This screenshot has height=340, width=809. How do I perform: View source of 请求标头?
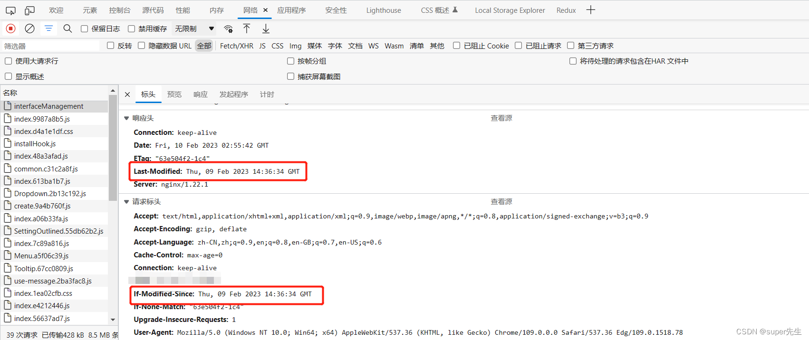pyautogui.click(x=501, y=202)
